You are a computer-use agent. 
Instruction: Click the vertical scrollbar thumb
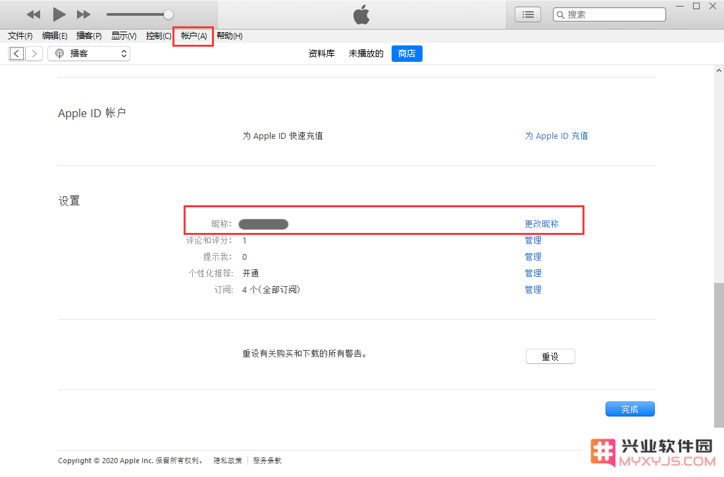point(719,355)
